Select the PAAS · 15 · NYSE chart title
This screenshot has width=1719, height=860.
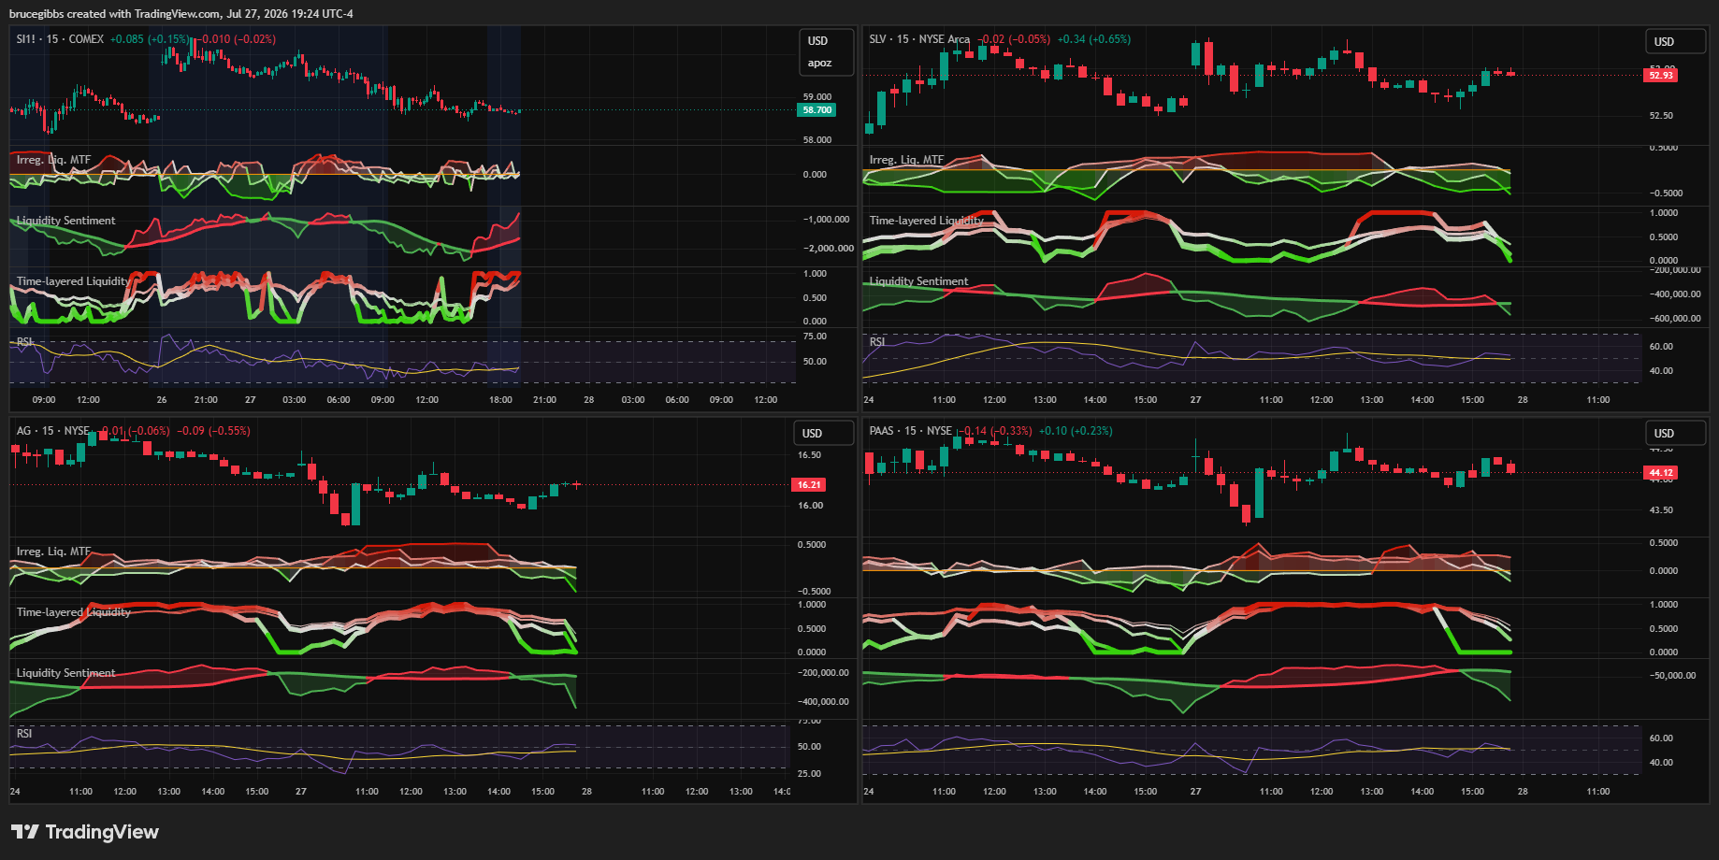coord(911,431)
